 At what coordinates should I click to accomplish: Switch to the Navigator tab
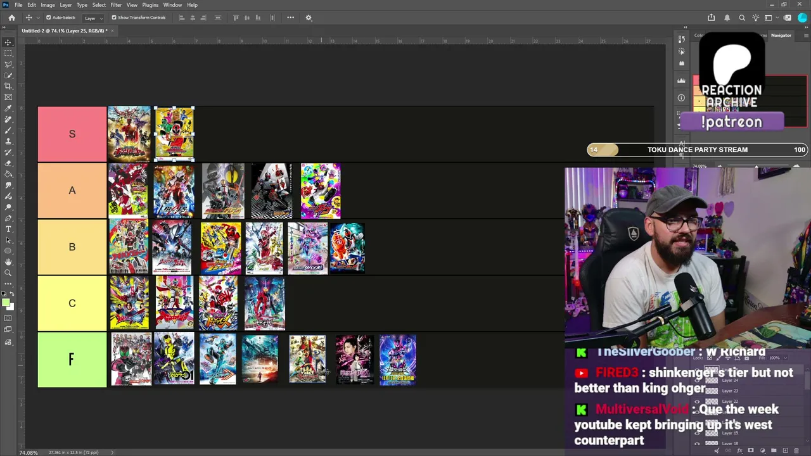tap(781, 35)
